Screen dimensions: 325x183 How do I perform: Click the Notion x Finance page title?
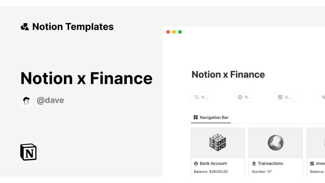coord(228,74)
